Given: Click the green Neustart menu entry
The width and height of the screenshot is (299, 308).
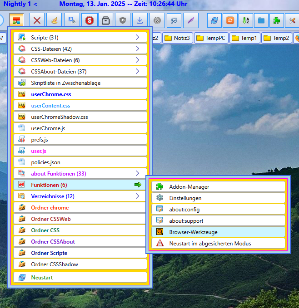Looking at the screenshot, I should 80,277.
